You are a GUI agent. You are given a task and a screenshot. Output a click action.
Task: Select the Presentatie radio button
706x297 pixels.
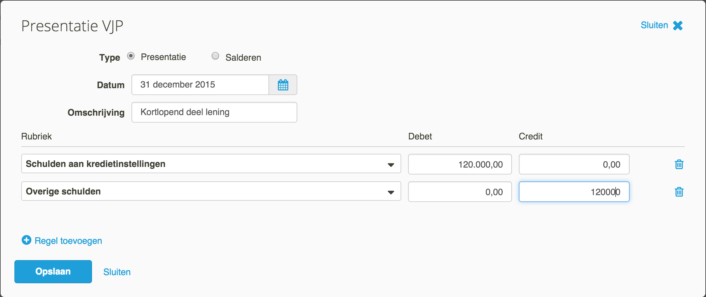[131, 56]
